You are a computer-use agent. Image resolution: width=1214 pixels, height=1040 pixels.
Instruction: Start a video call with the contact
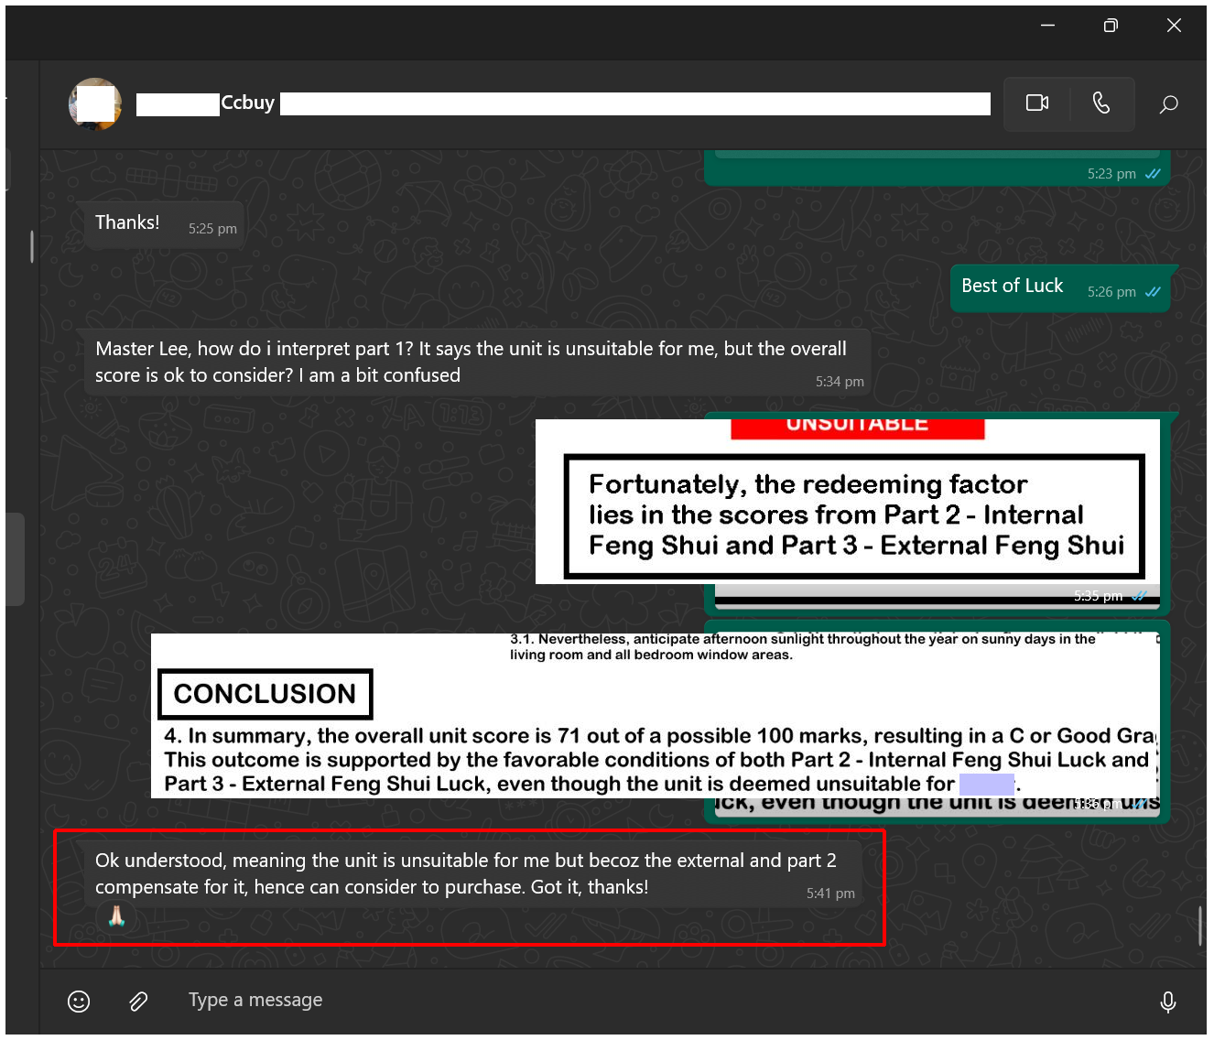1036,103
